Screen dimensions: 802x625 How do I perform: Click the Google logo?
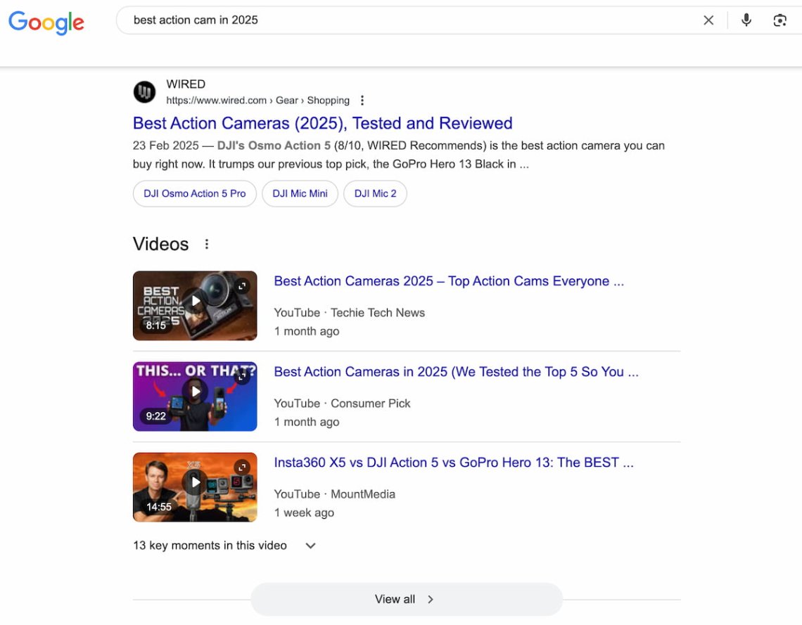coord(46,22)
